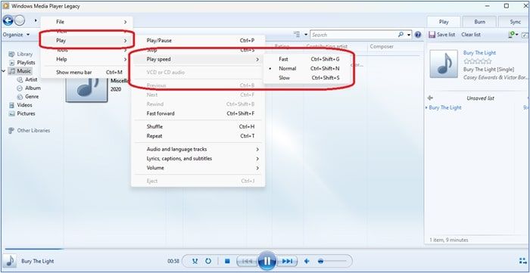The image size is (530, 273).
Task: Switch to Now Playing view icon
Action: coord(522,261)
